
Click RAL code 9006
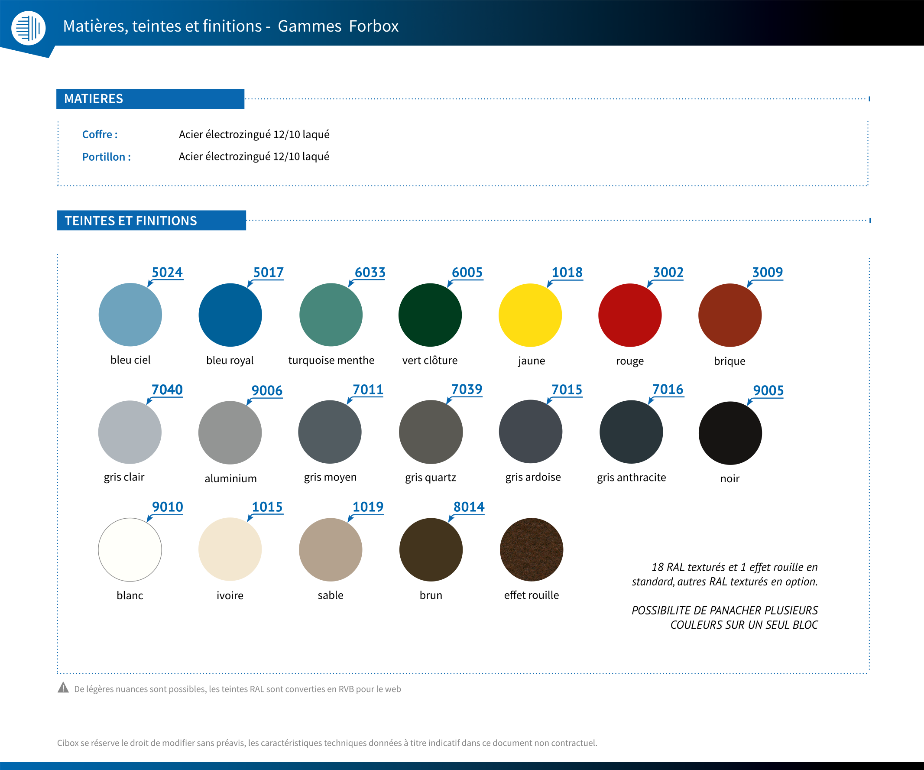[x=267, y=390]
